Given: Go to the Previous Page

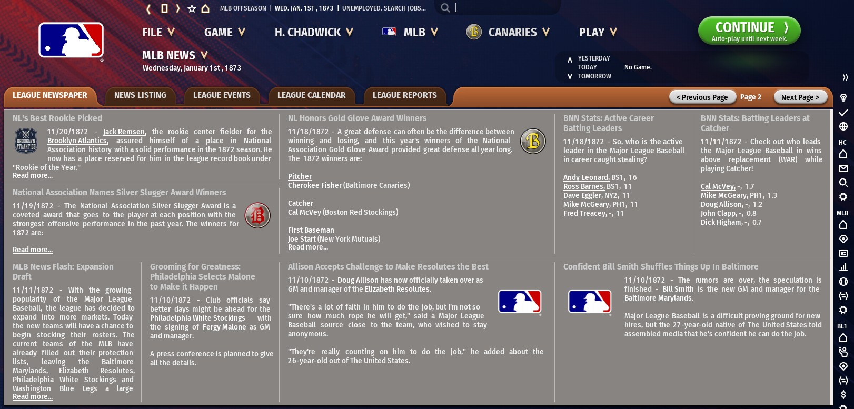Looking at the screenshot, I should click(x=702, y=97).
